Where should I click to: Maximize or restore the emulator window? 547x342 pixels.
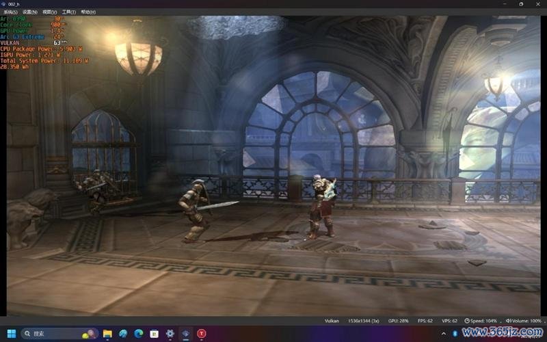coord(521,4)
